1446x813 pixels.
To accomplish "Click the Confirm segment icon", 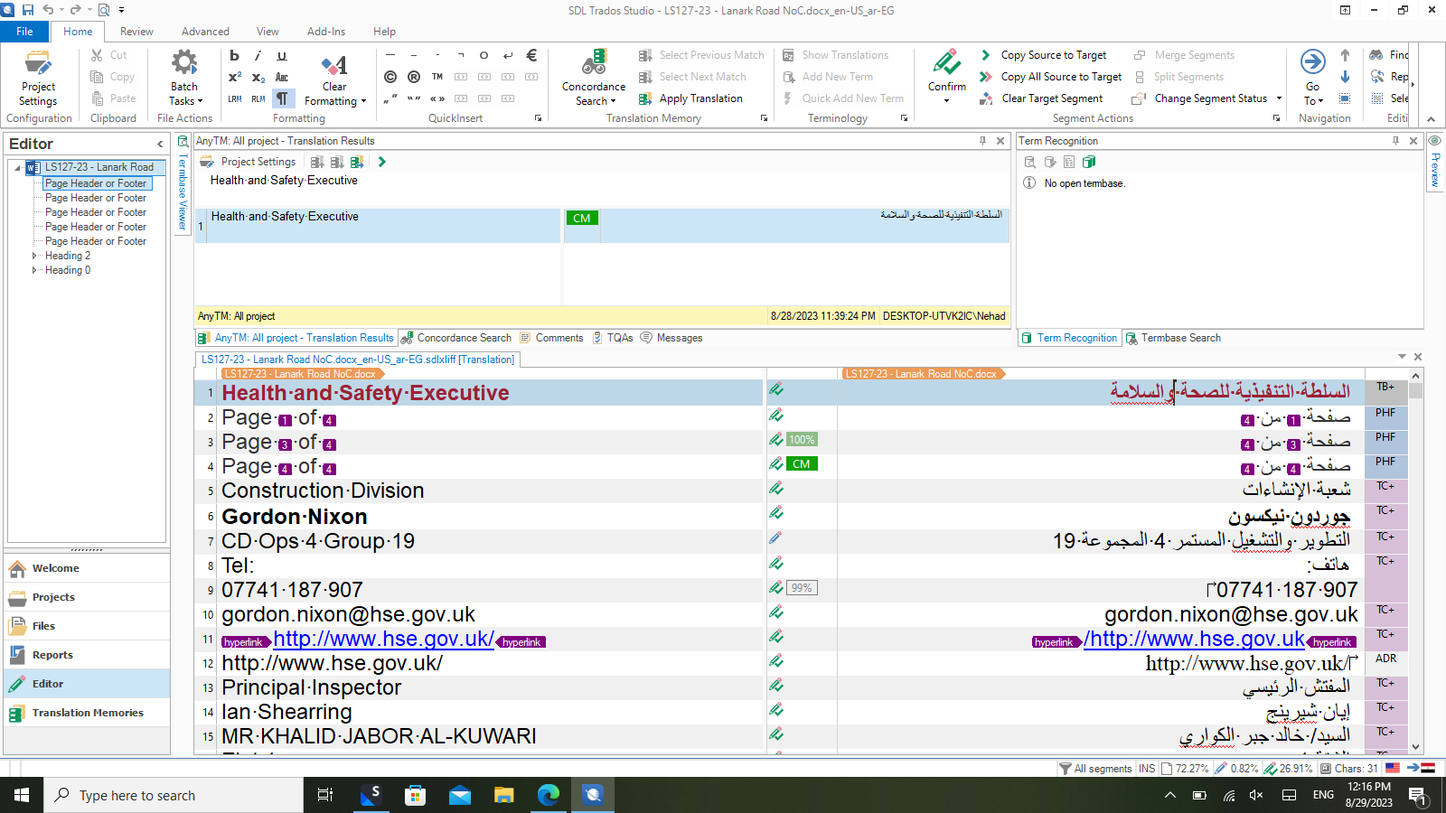I will (x=947, y=63).
